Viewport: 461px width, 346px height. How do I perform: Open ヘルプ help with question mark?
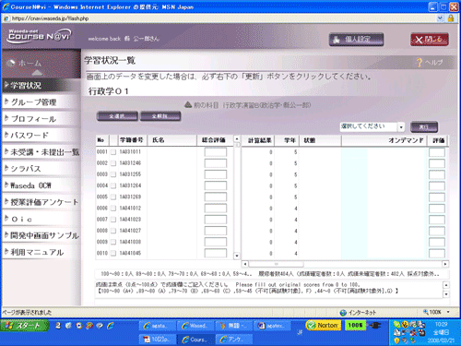pyautogui.click(x=430, y=63)
